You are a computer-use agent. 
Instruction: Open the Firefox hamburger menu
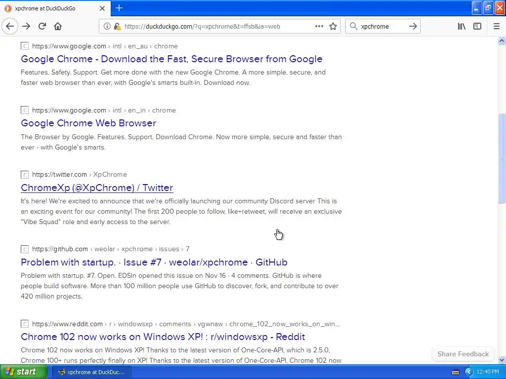tap(496, 27)
